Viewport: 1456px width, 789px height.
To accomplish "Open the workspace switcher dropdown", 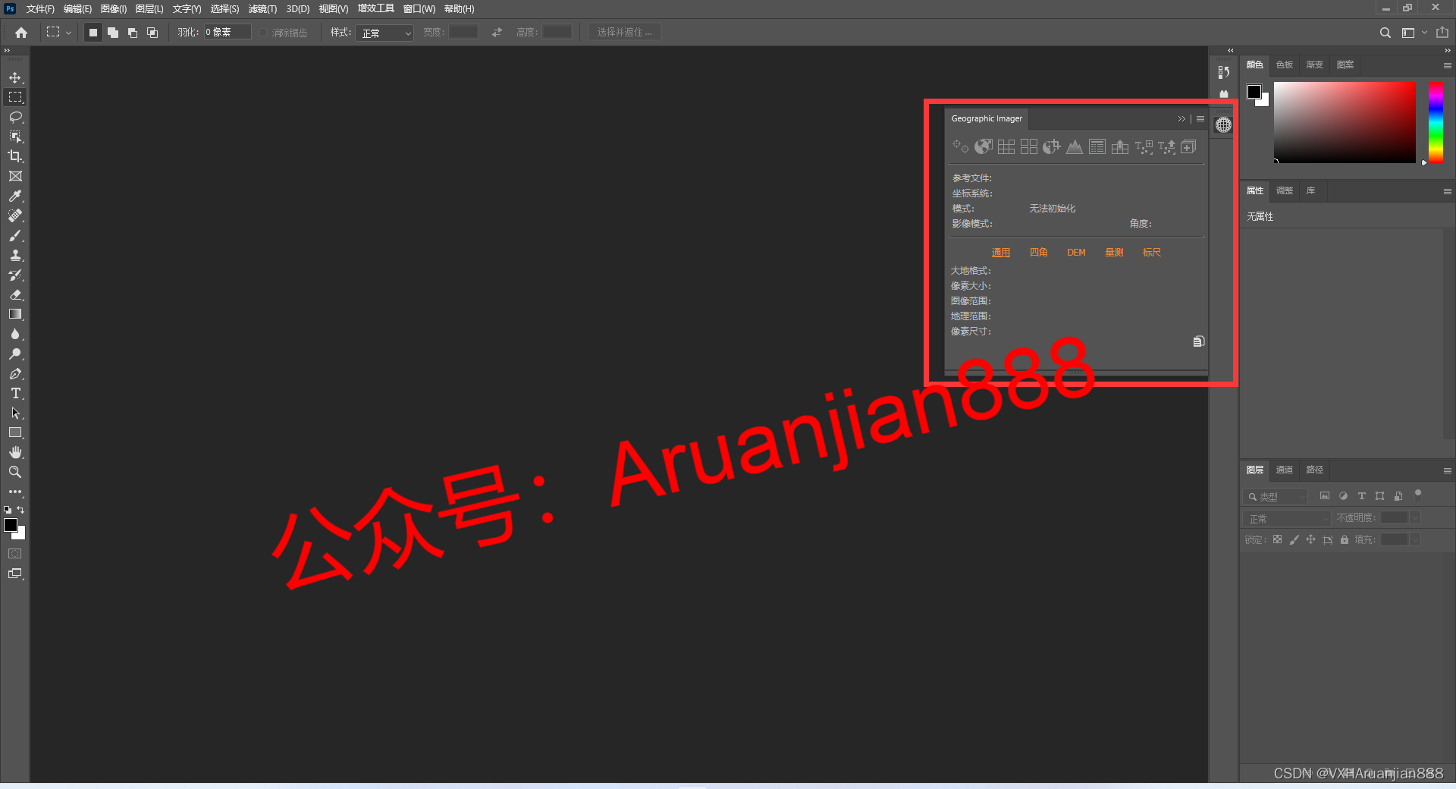I will 1414,33.
